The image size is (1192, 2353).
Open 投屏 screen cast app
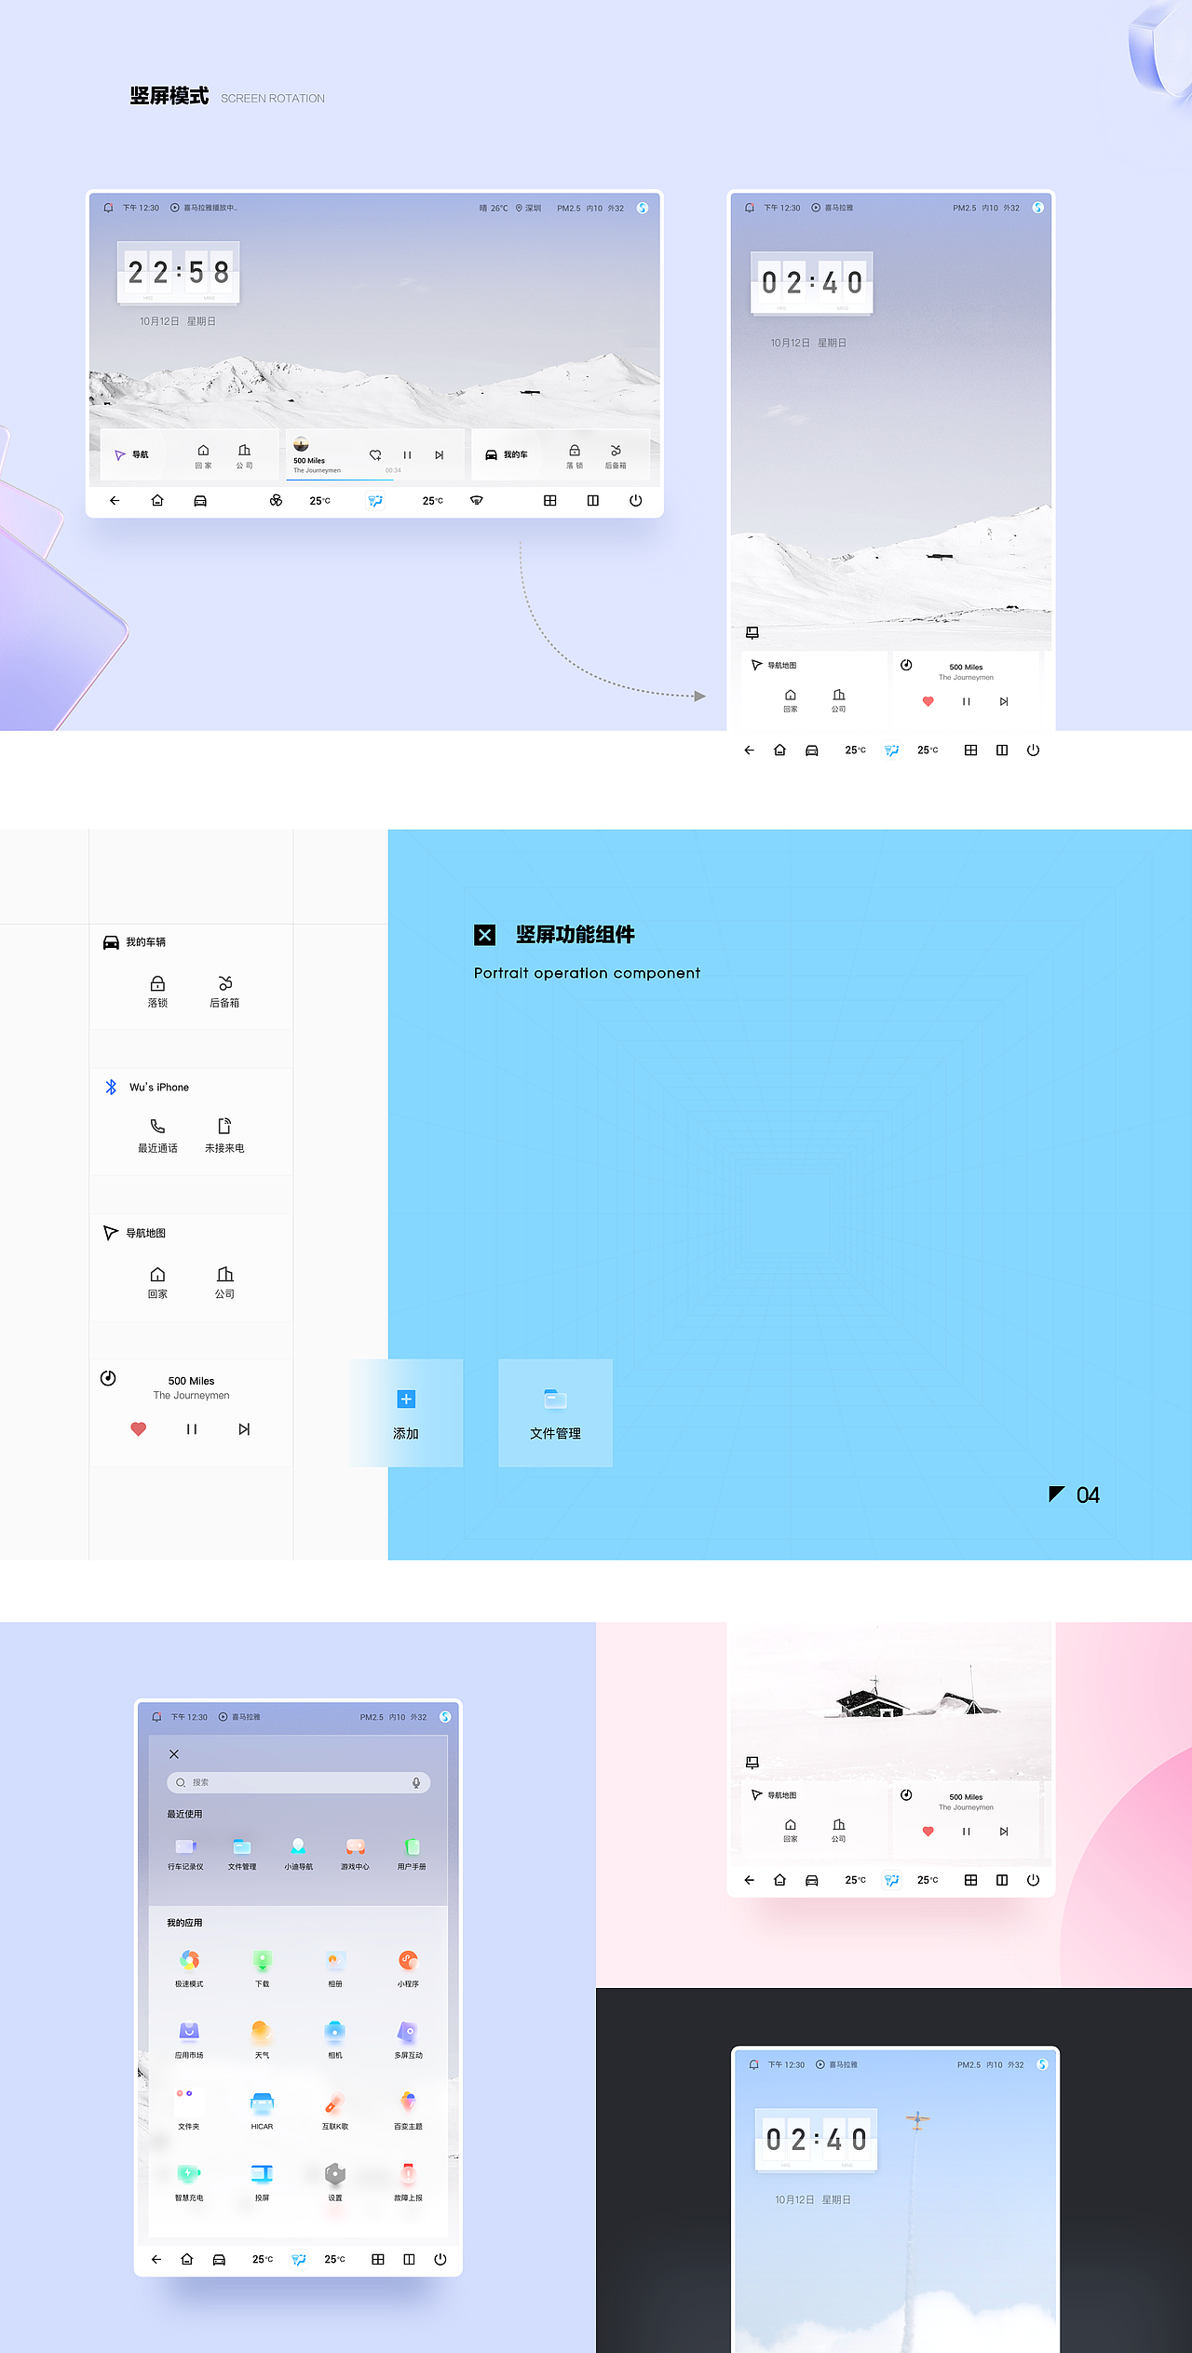tap(262, 2182)
